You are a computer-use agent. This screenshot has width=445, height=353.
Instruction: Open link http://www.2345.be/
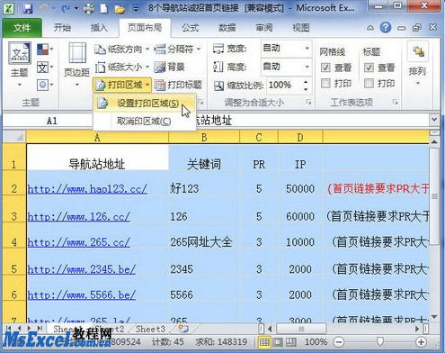82,269
